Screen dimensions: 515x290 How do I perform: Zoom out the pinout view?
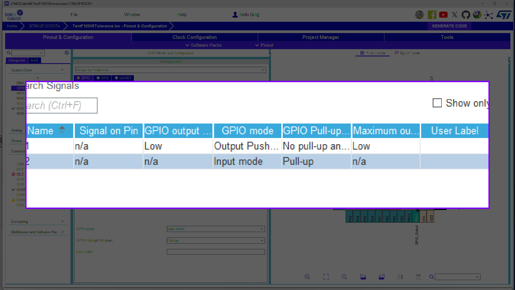[344, 277]
